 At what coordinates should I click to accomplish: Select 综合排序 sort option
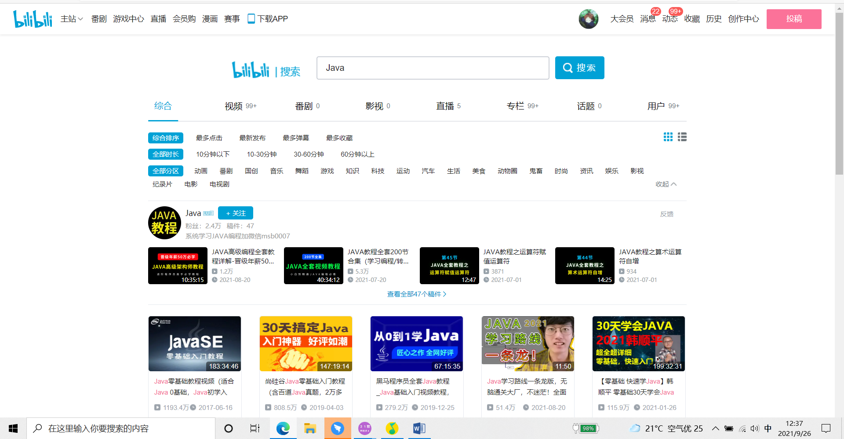click(x=166, y=138)
